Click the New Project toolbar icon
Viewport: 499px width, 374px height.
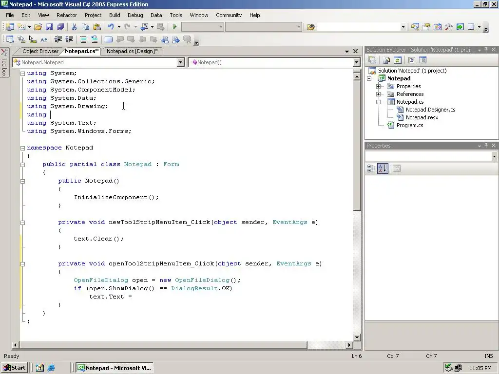click(10, 27)
